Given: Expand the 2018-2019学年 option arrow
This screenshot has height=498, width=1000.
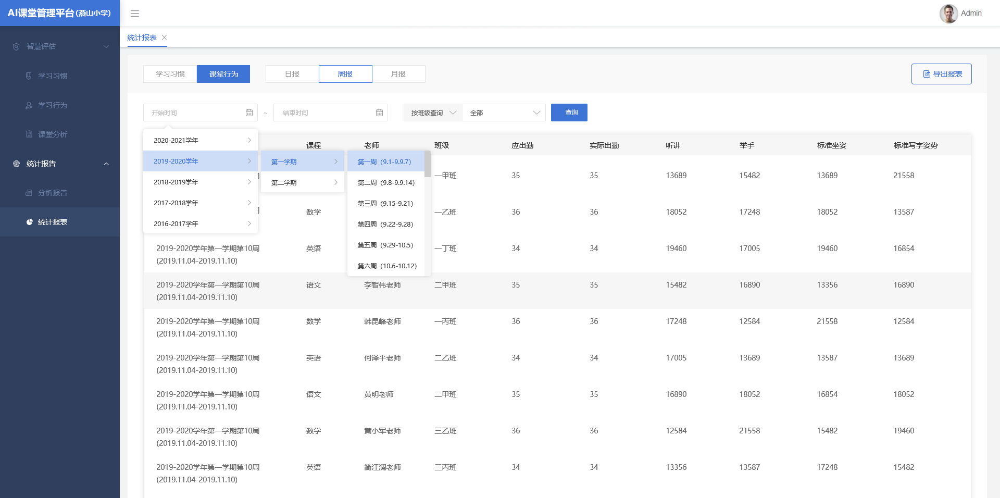Looking at the screenshot, I should [249, 182].
